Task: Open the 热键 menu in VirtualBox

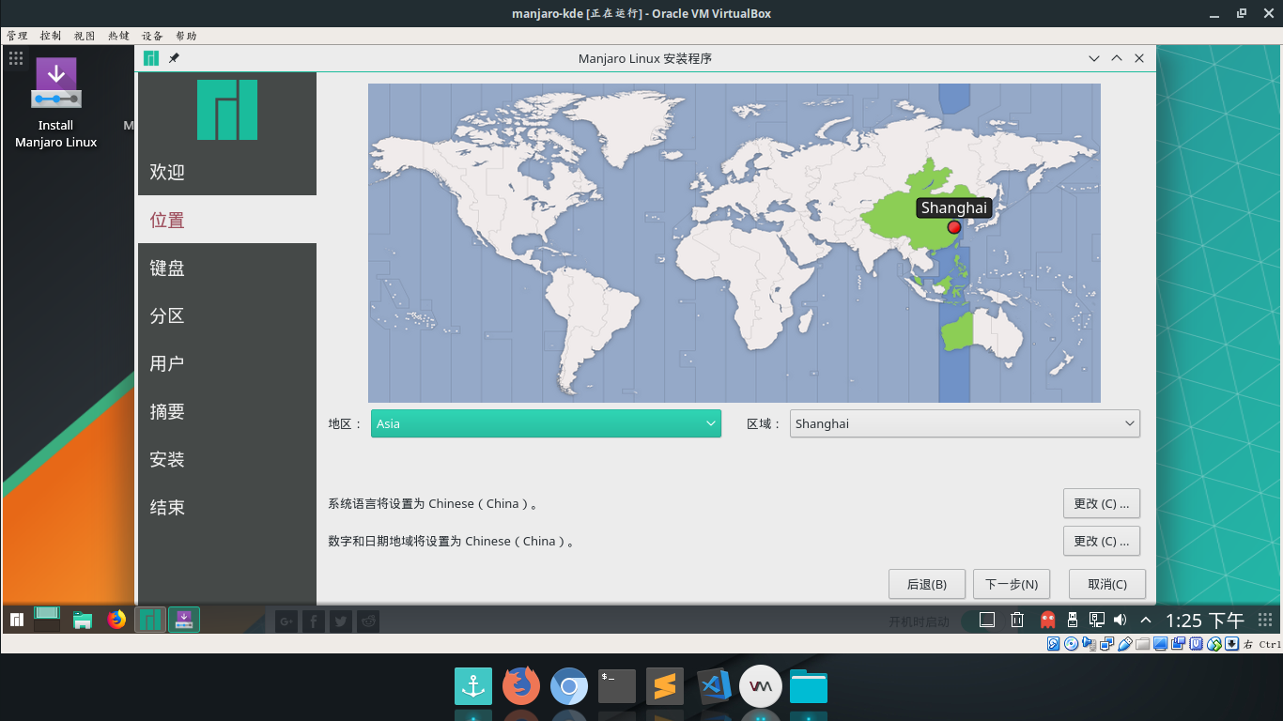Action: click(x=118, y=36)
